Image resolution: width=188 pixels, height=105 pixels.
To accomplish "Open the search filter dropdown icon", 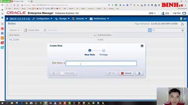I will pyautogui.click(x=150, y=30).
